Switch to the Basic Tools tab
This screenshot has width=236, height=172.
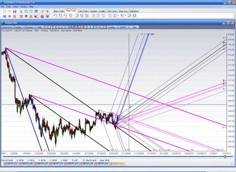(59, 11)
